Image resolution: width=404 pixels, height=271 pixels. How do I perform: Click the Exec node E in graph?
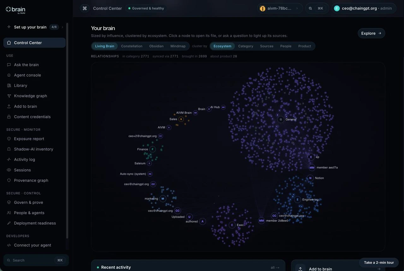tap(232, 225)
